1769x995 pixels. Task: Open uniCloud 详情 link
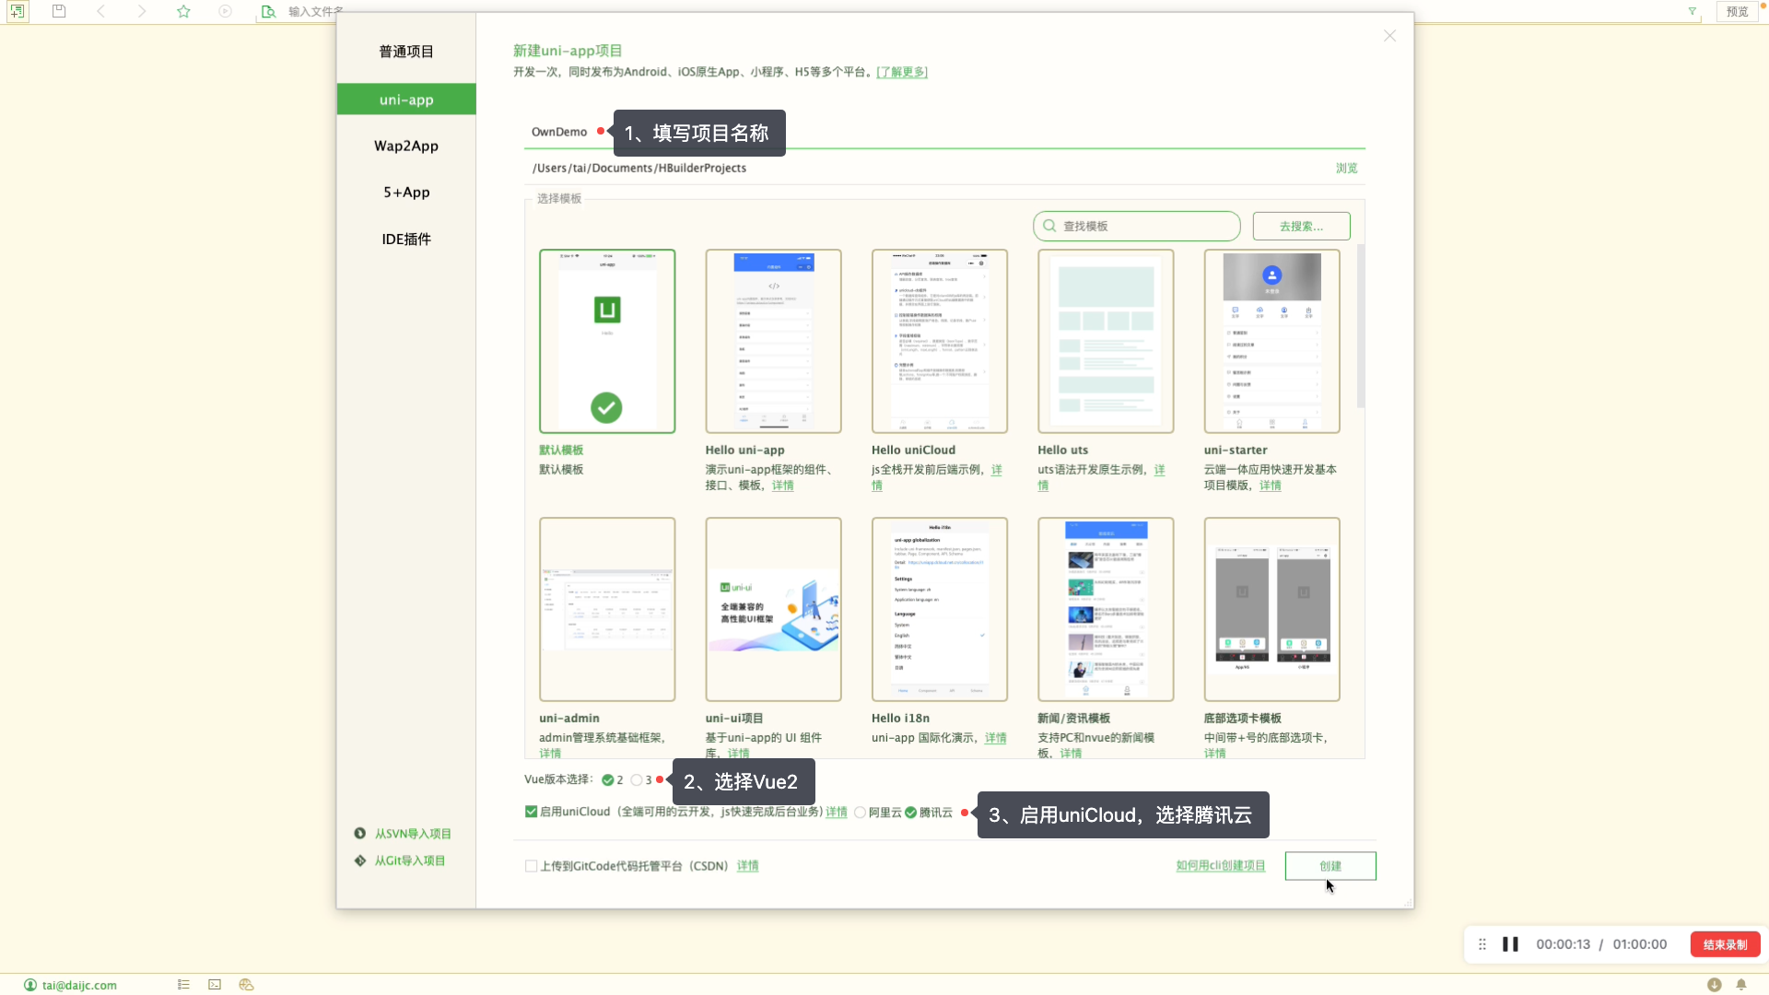[x=836, y=813]
